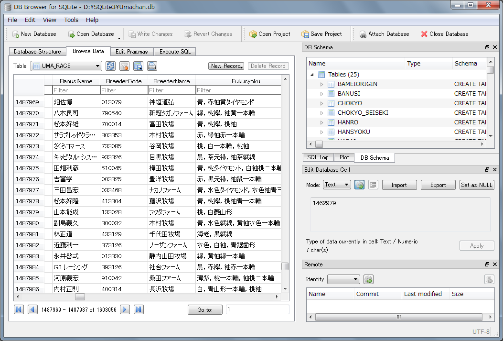Switch to Plot tab
Image resolution: width=503 pixels, height=341 pixels.
point(344,157)
